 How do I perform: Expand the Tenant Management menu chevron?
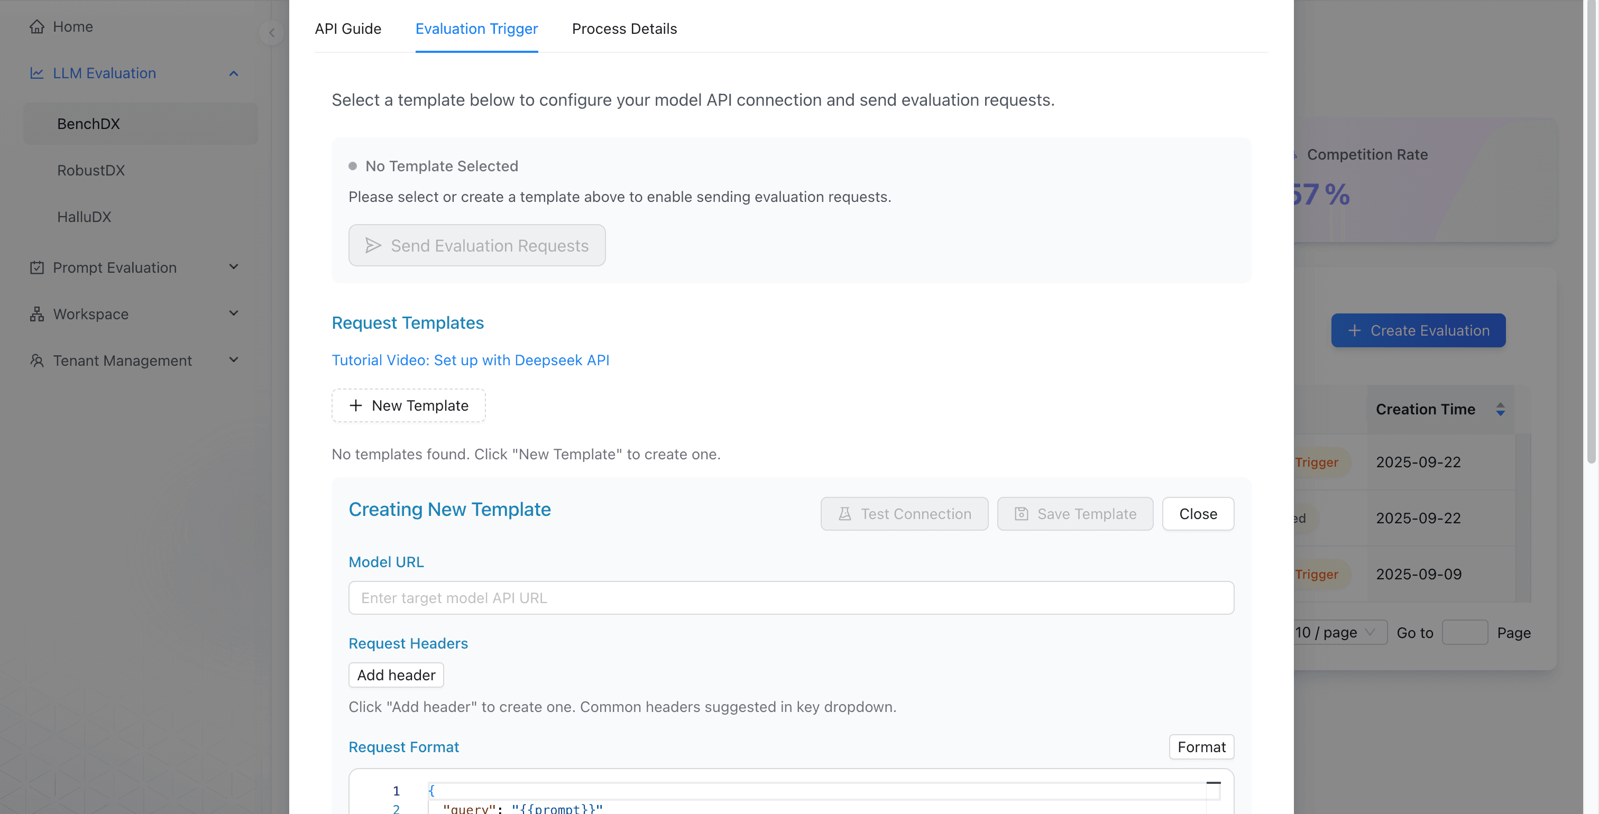click(233, 360)
